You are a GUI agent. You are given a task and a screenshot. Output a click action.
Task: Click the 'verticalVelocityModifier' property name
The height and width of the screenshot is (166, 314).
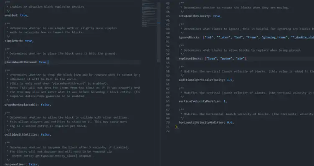200,102
